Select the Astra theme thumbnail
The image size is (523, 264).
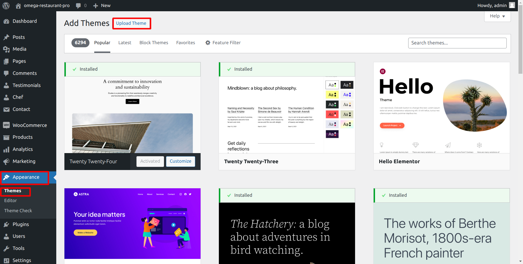[x=132, y=223]
